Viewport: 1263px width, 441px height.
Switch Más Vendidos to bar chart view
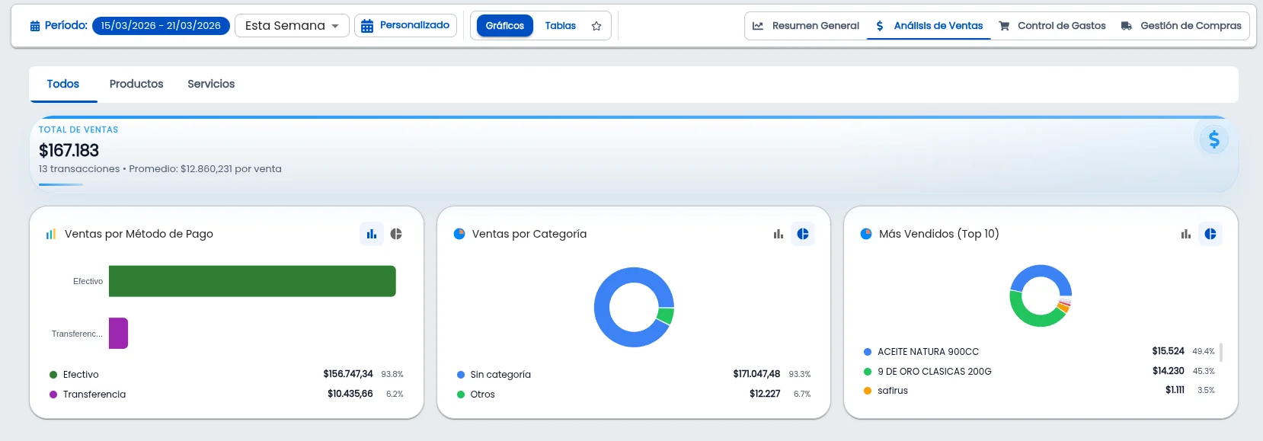[x=1186, y=234]
